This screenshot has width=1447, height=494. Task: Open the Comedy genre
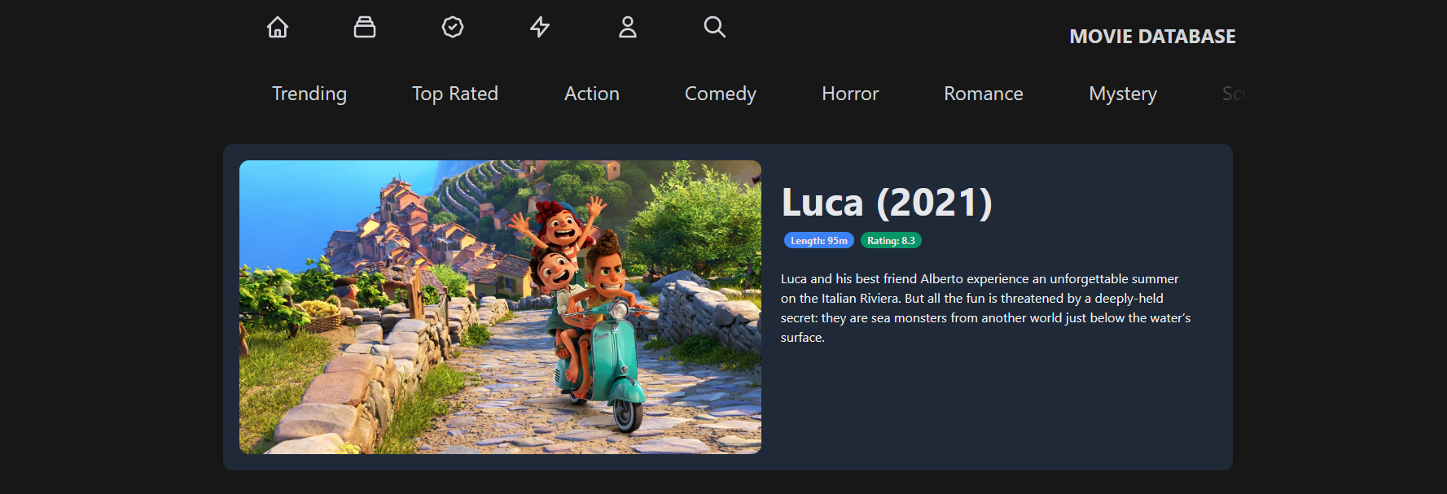[721, 94]
